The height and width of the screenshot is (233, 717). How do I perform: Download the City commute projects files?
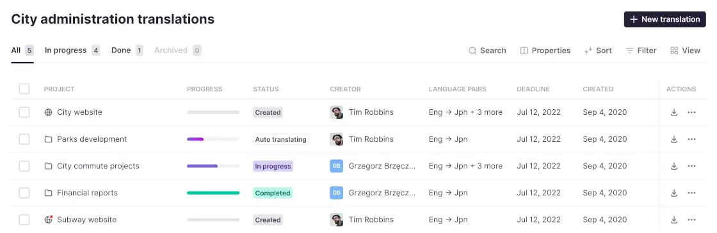(x=673, y=166)
